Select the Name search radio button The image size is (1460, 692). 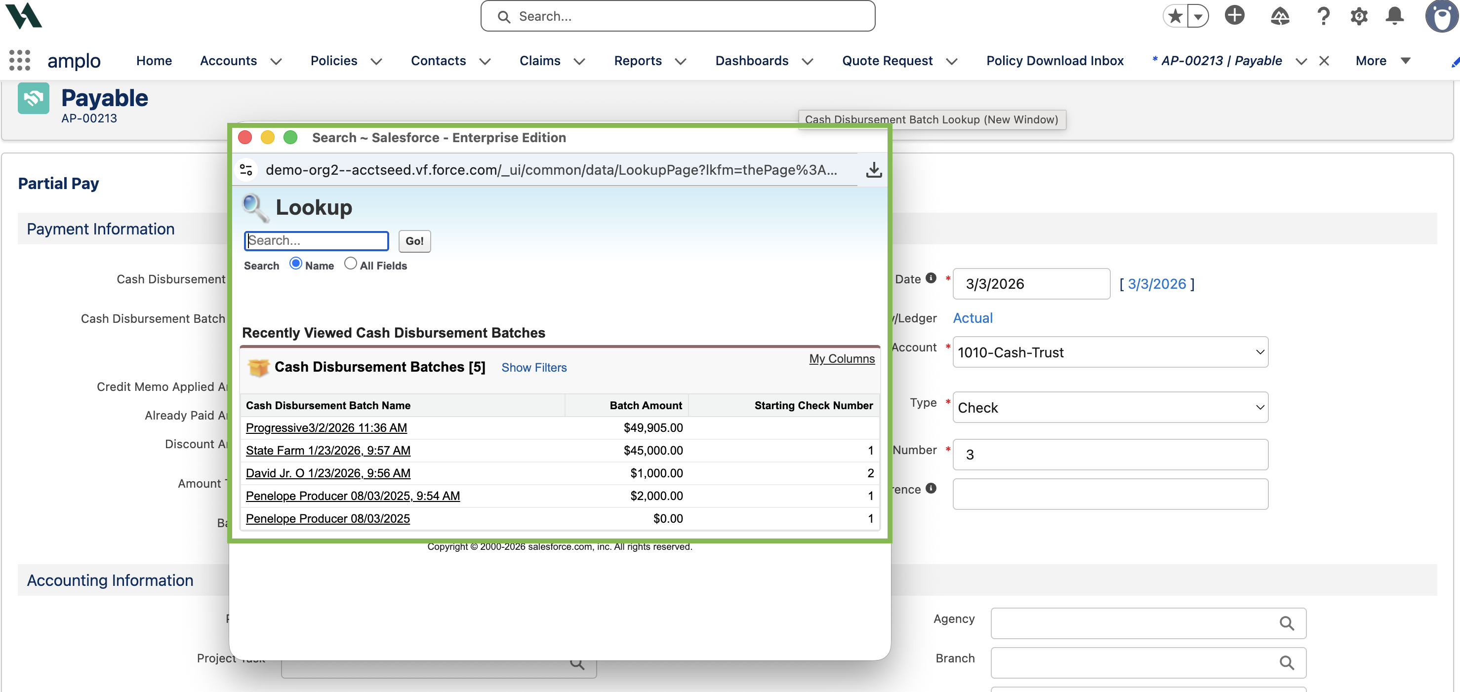[x=295, y=263]
